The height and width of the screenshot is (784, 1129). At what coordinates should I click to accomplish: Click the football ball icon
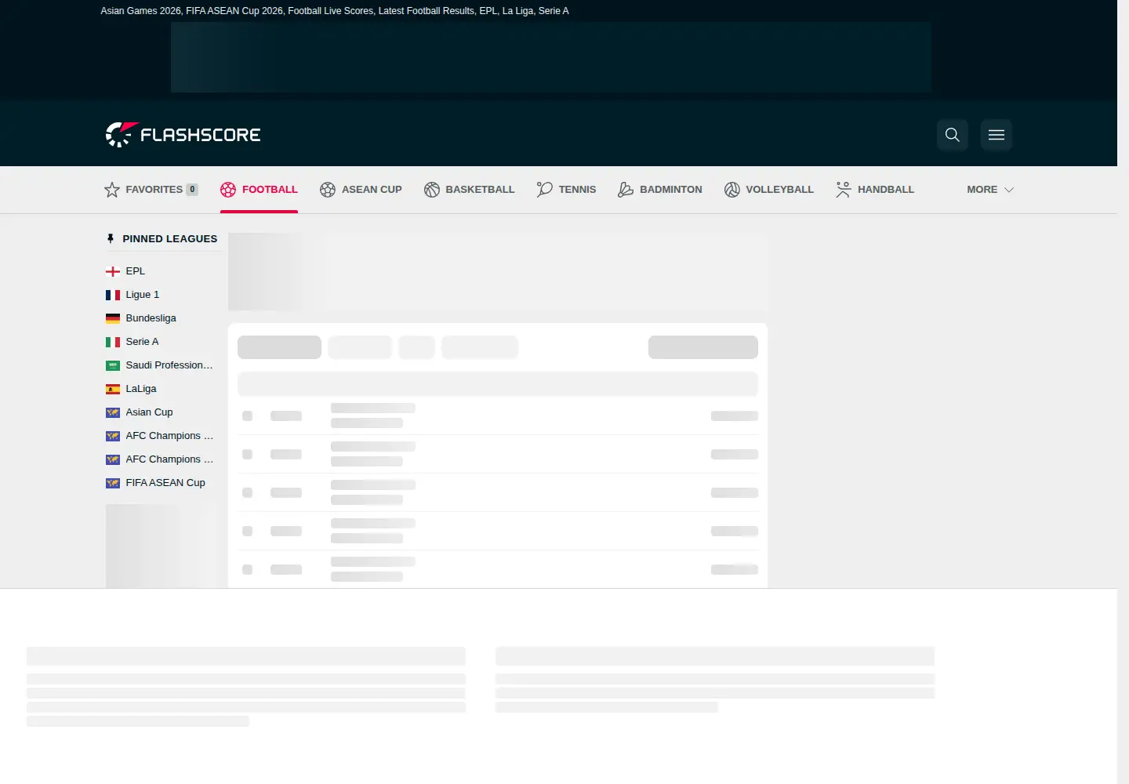pyautogui.click(x=228, y=190)
